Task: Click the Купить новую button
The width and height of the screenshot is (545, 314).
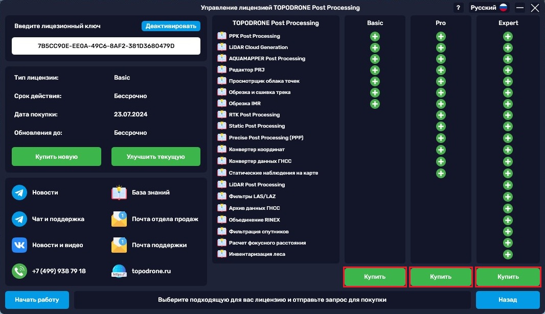Action: point(56,156)
